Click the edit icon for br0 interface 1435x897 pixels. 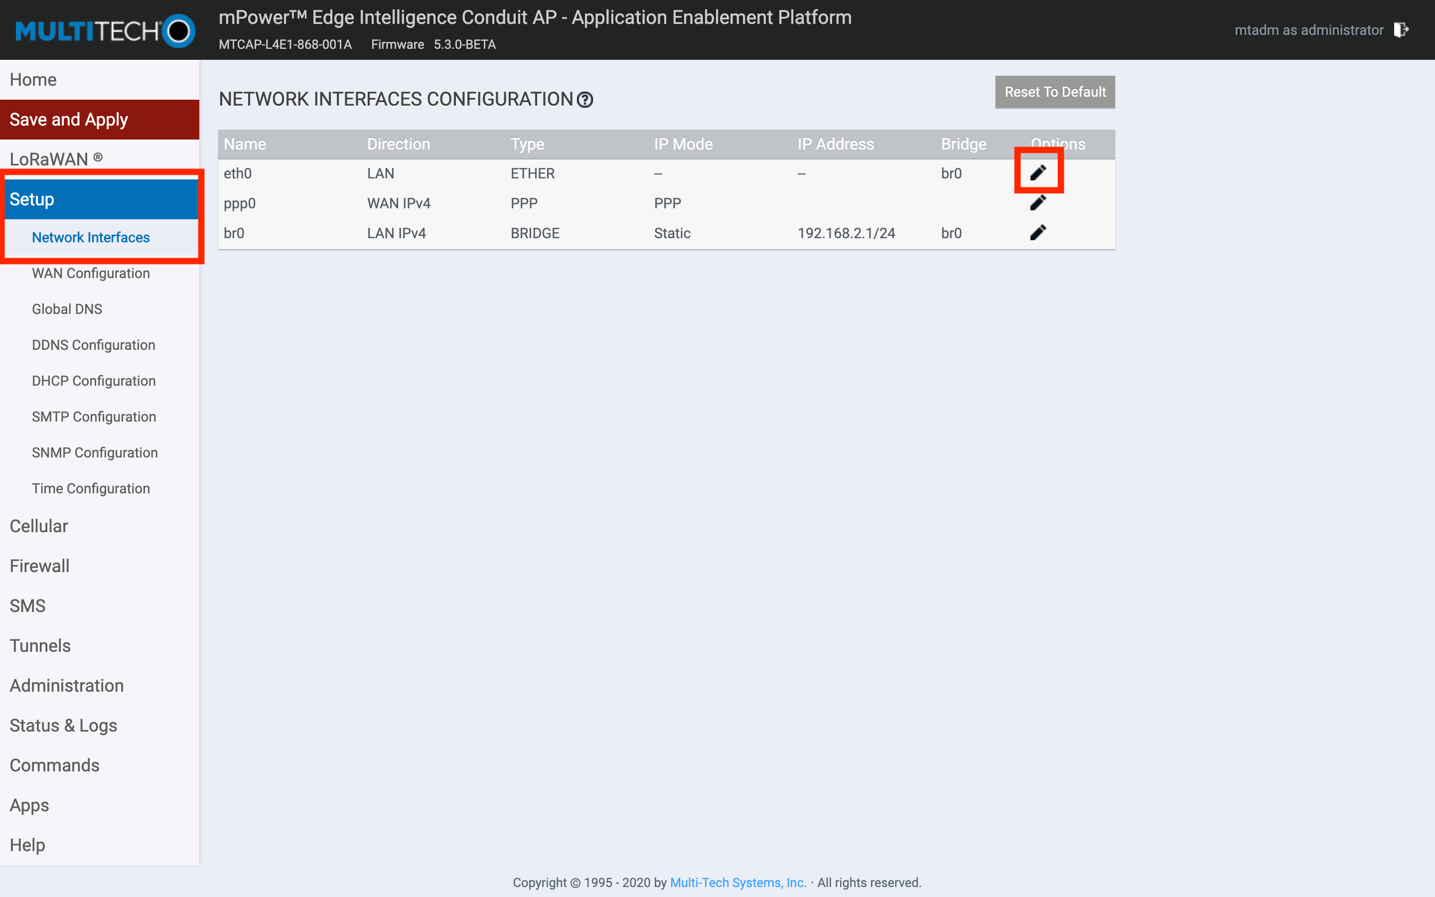1038,233
